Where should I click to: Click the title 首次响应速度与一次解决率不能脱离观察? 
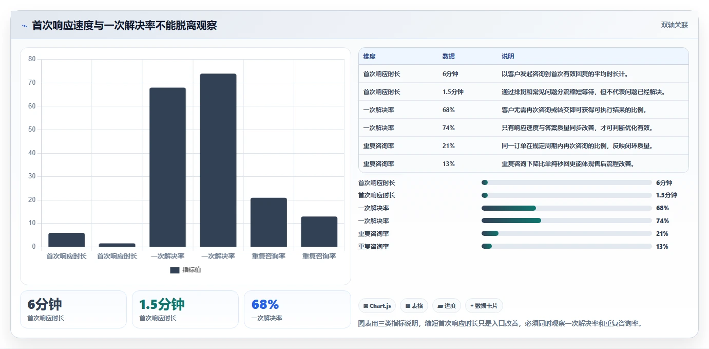(124, 25)
